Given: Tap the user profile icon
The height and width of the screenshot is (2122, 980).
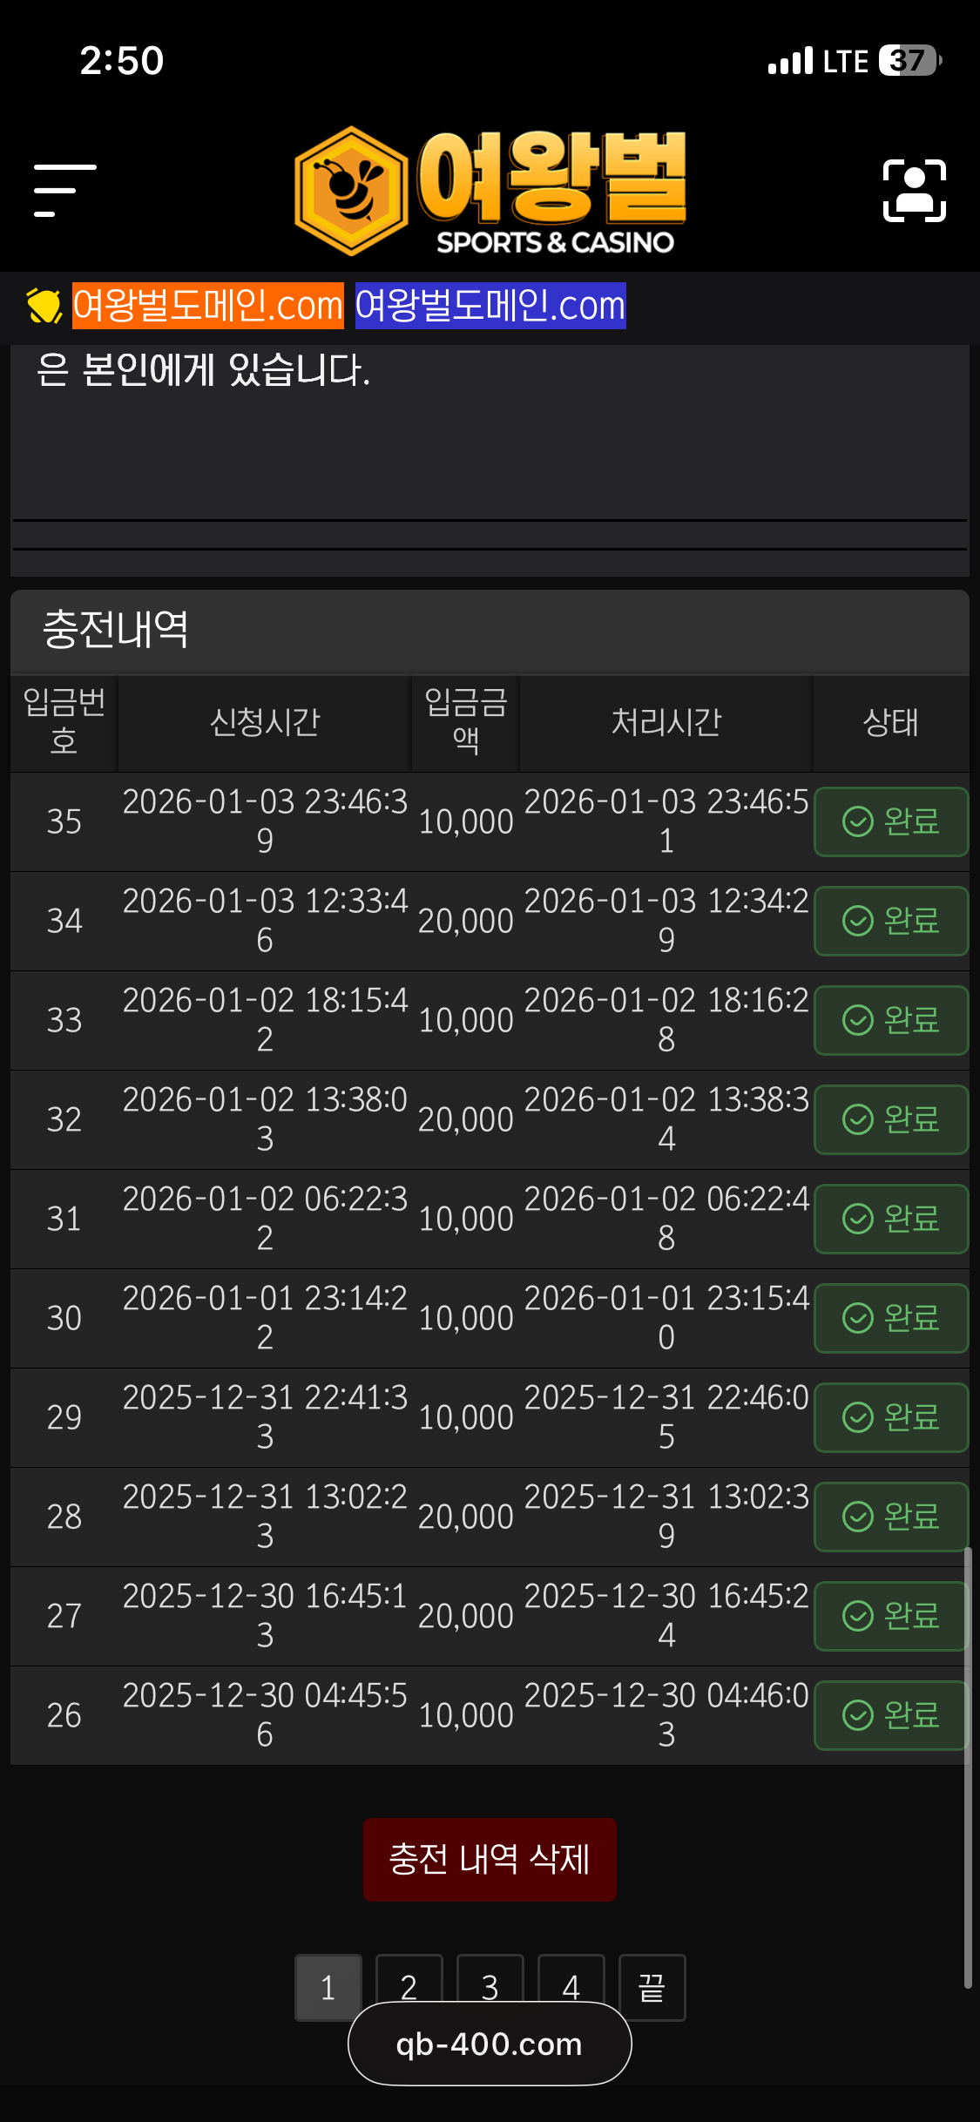Looking at the screenshot, I should tap(914, 191).
